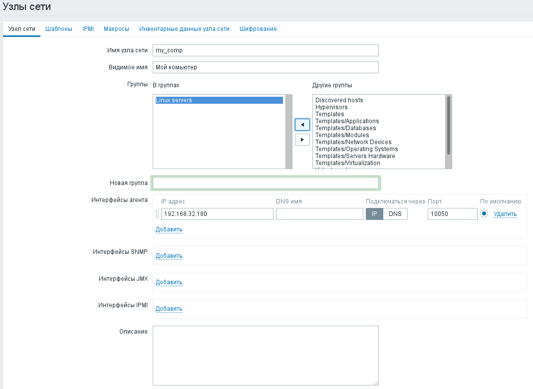Click the right arrow to remove group
The image size is (533, 389).
point(302,140)
